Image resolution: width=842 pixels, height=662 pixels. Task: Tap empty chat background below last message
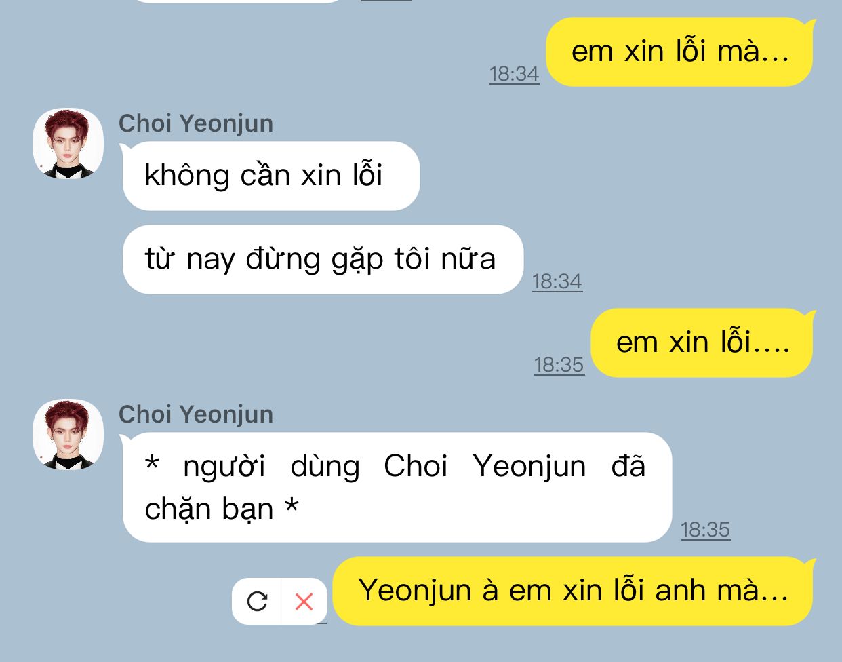pyautogui.click(x=420, y=644)
